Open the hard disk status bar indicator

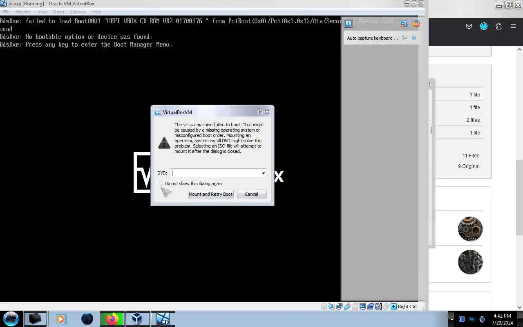[x=324, y=307]
